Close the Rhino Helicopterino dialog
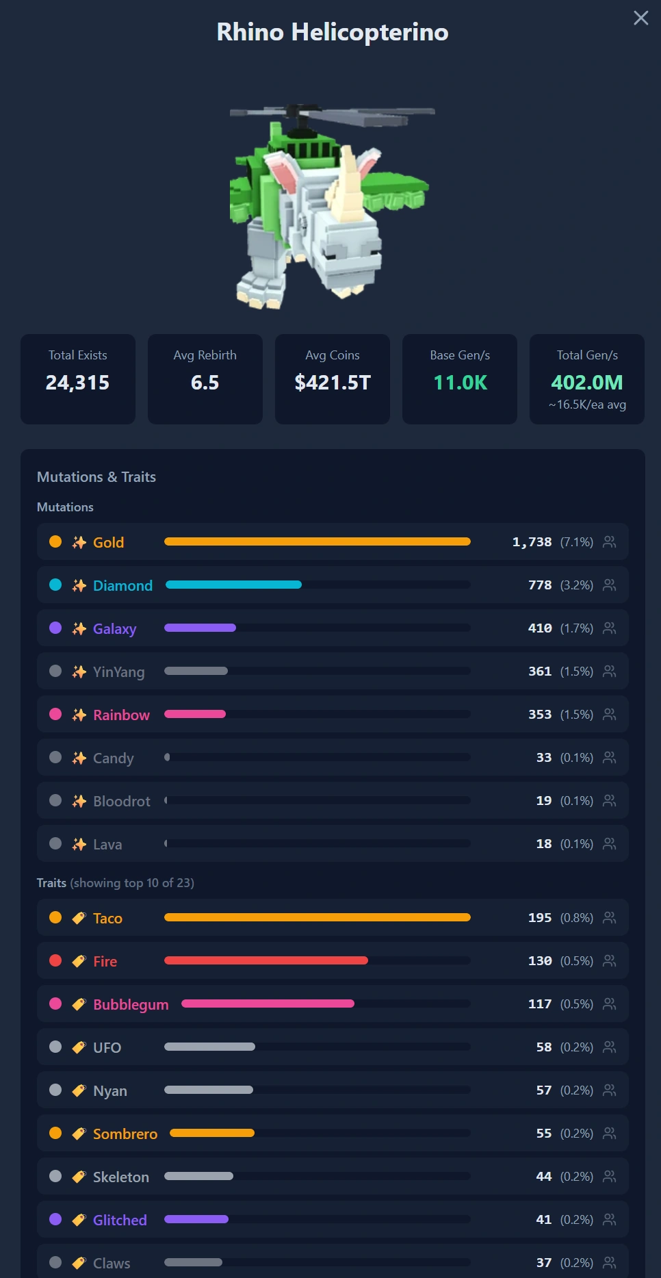Screen dimensions: 661x1278 [640, 18]
